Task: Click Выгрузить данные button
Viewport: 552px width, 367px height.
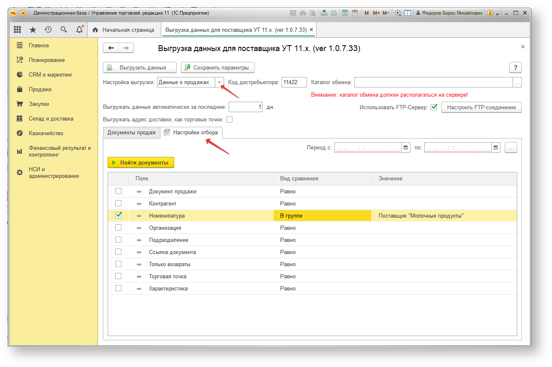Action: tap(140, 67)
